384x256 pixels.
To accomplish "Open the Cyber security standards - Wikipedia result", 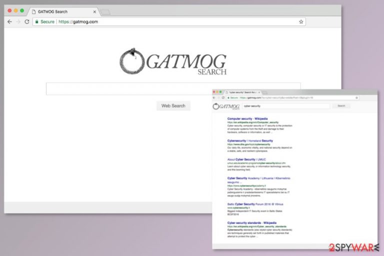I will 252,223.
